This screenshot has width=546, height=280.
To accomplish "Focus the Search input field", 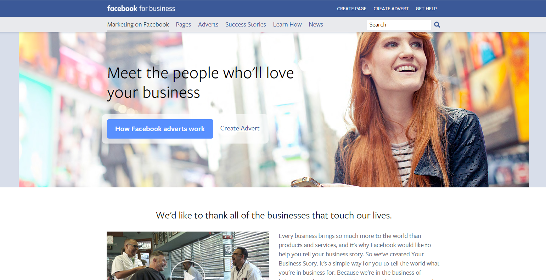I will [399, 25].
